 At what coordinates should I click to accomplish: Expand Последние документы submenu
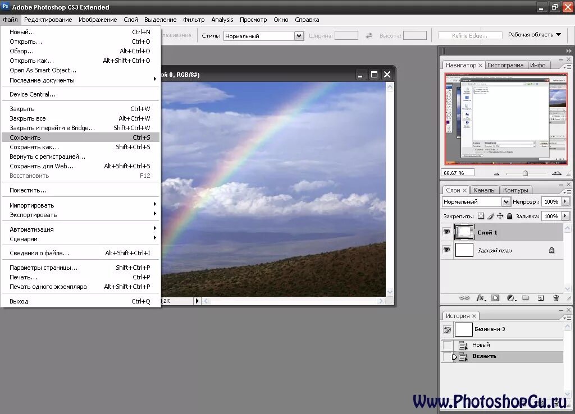coord(155,79)
